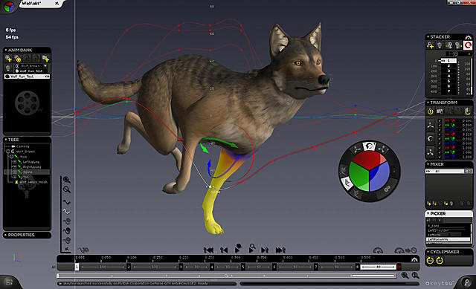476x289 pixels.
Task: Expand the LeftUpLeg joint node
Action: [x=14, y=162]
